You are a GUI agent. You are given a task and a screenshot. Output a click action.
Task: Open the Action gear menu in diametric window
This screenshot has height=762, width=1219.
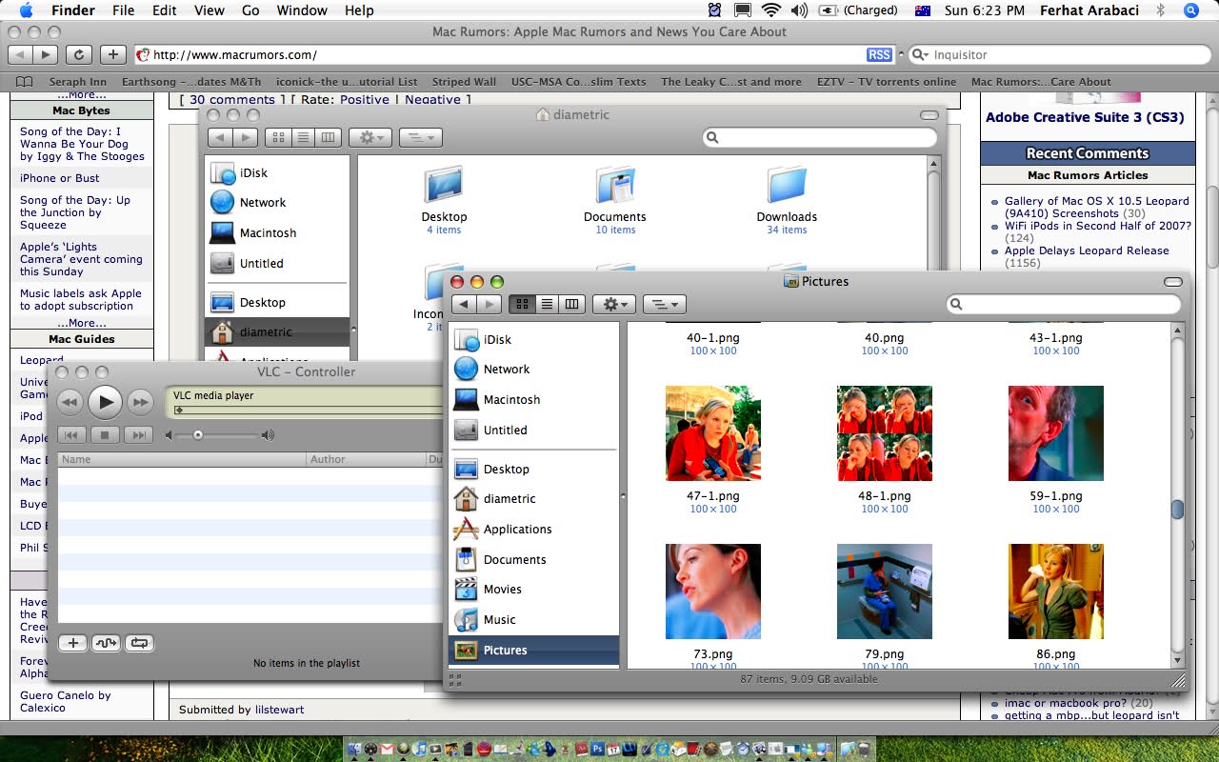370,137
